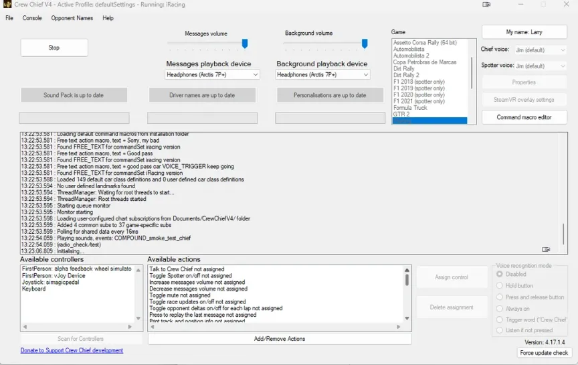The width and height of the screenshot is (578, 365).
Task: Select Joystick: simagicpedal controller
Action: pyautogui.click(x=50, y=283)
